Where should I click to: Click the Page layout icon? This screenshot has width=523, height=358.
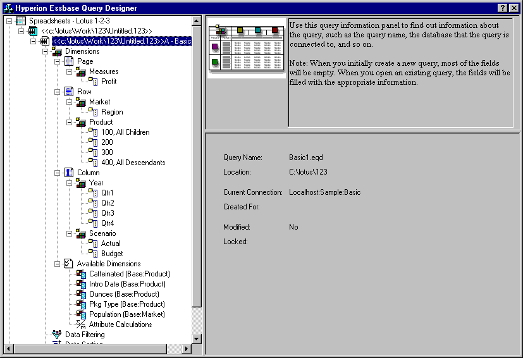(69, 61)
